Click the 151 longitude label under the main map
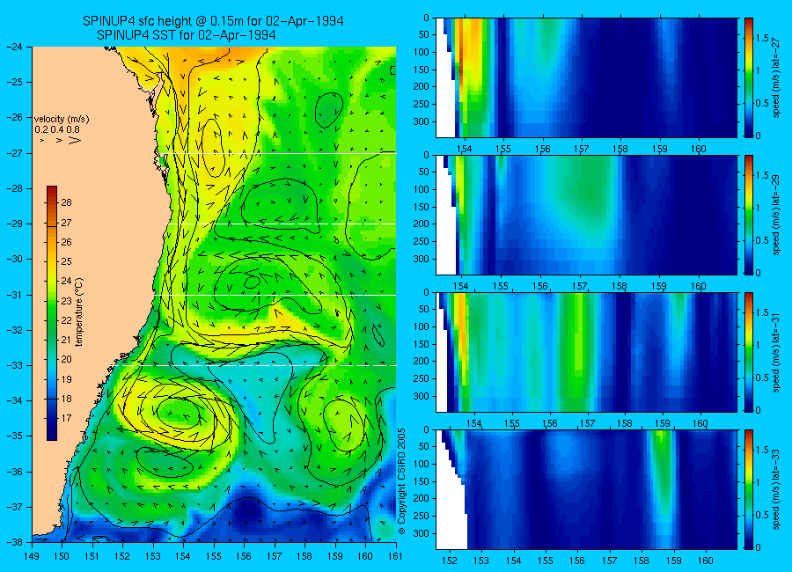The width and height of the screenshot is (792, 572). tap(92, 556)
